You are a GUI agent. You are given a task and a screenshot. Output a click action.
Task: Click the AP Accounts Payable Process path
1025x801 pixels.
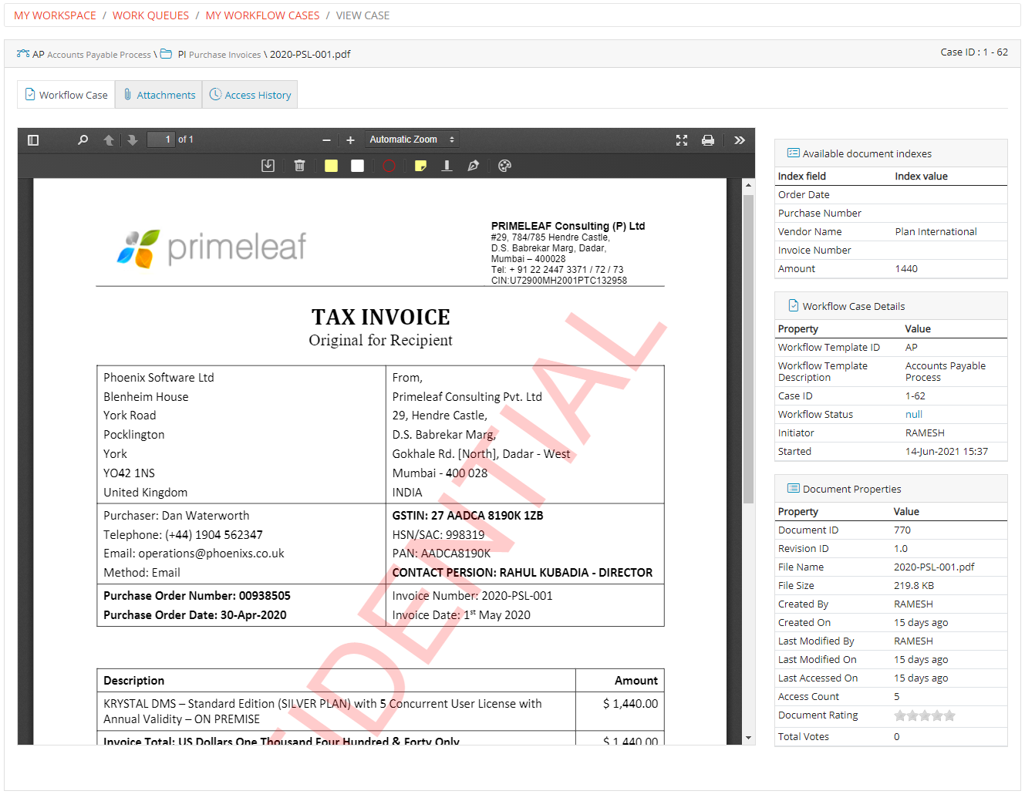[x=84, y=54]
